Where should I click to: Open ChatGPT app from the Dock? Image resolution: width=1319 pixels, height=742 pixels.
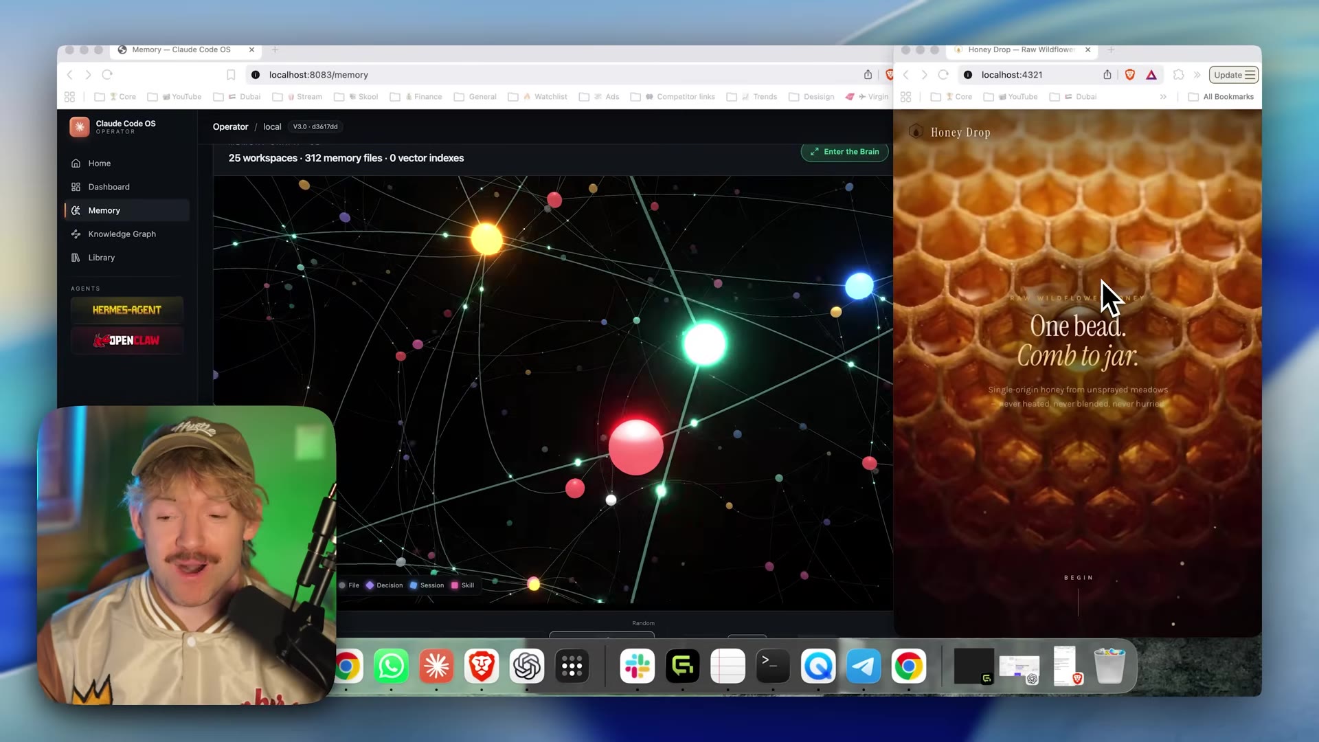coord(527,666)
